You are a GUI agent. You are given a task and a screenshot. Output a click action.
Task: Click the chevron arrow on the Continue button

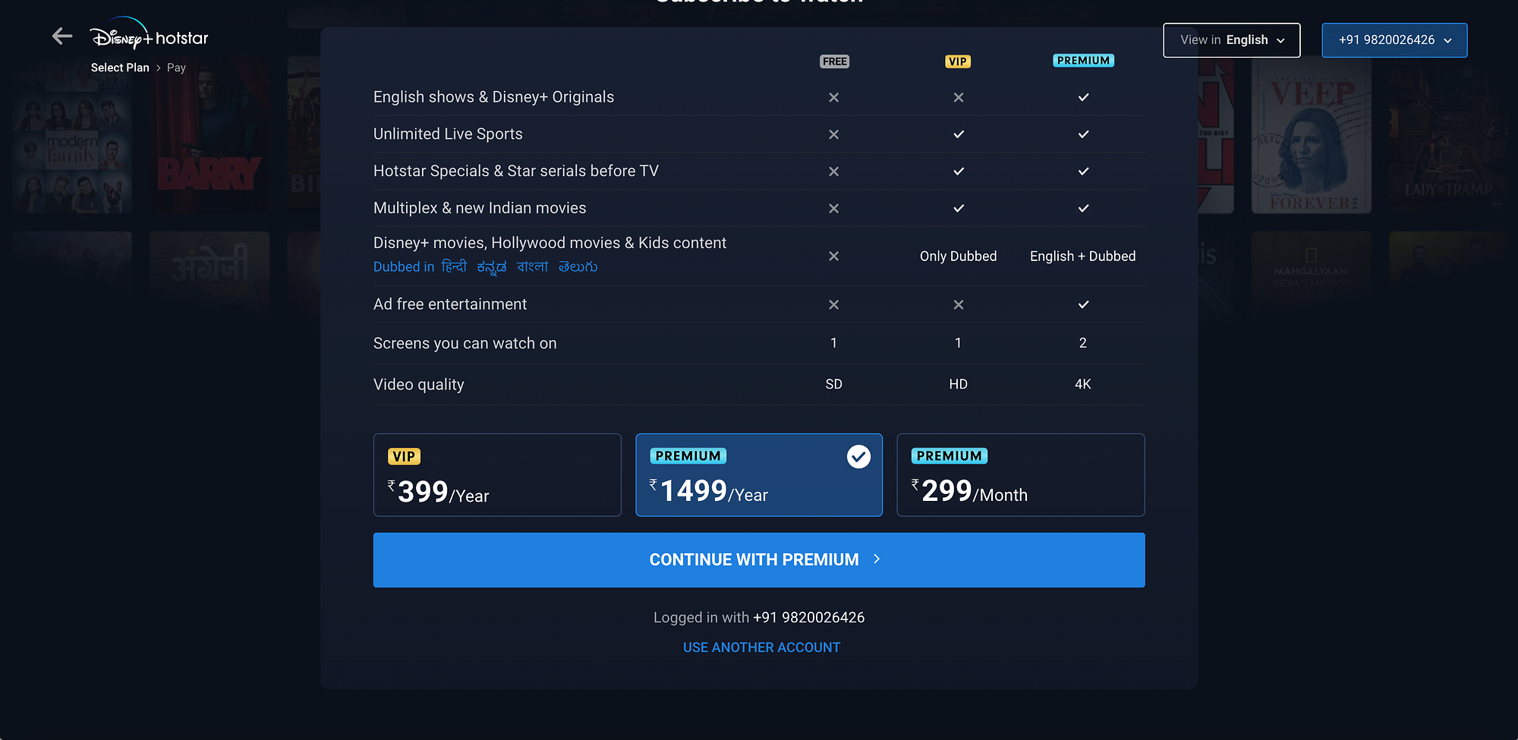click(x=877, y=559)
